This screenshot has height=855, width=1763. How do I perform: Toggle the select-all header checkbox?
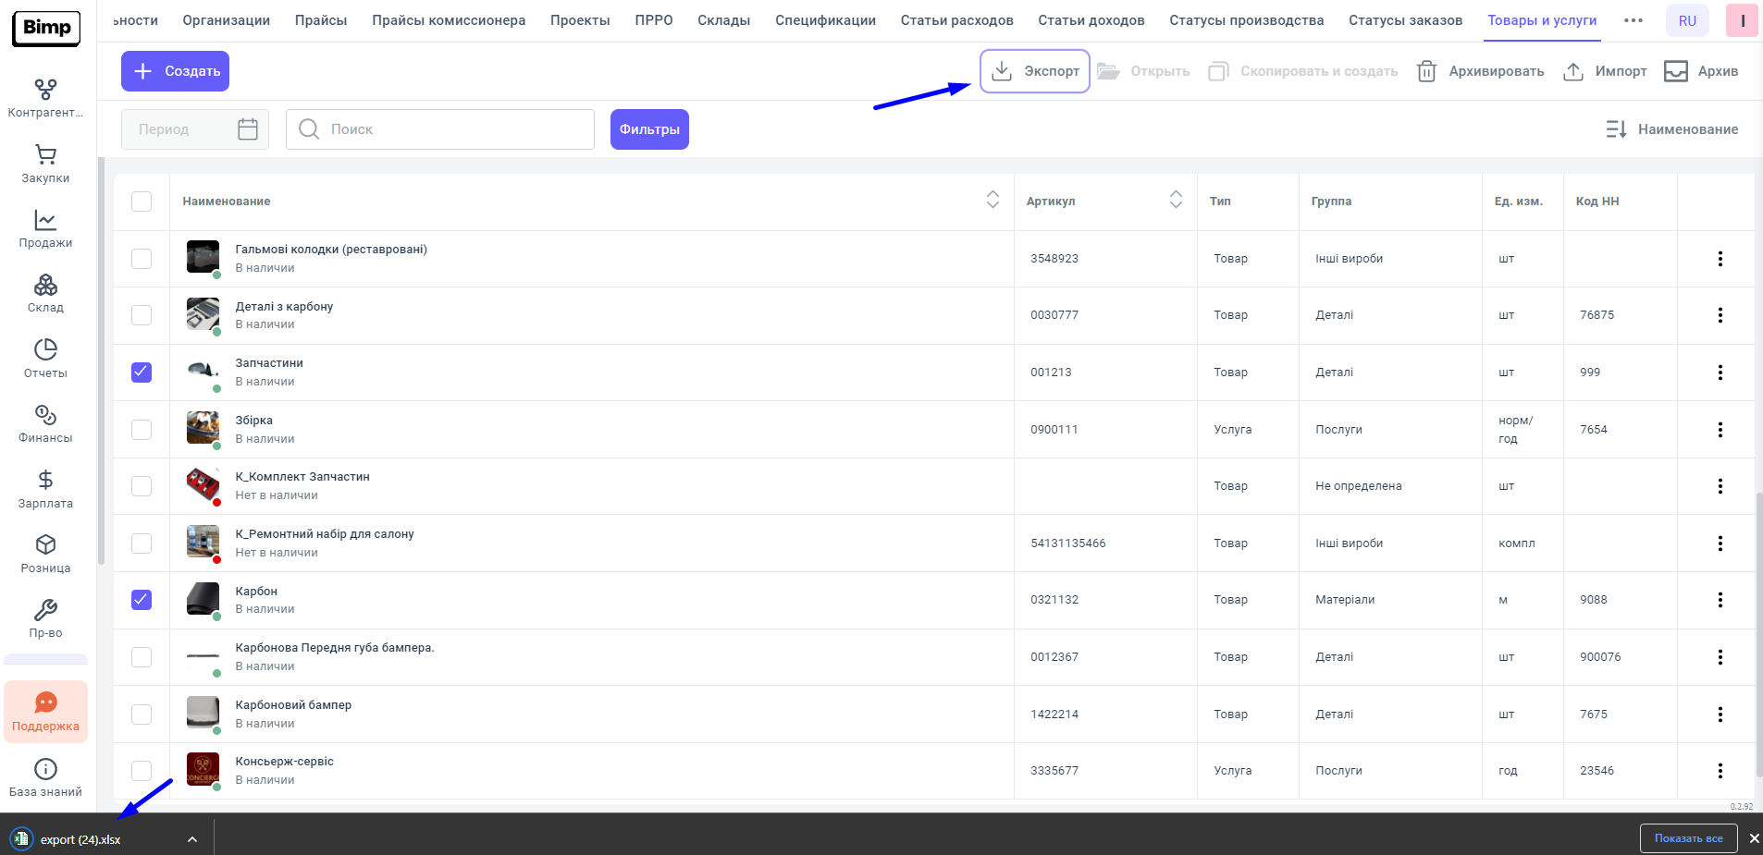(142, 202)
